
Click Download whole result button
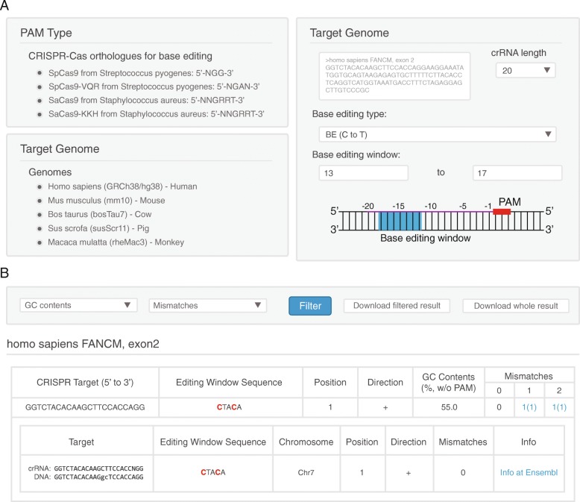516,306
